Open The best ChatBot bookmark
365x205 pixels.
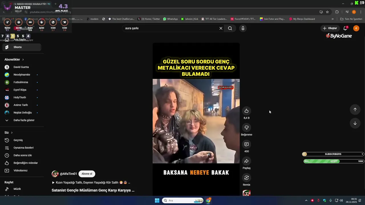click(x=121, y=19)
